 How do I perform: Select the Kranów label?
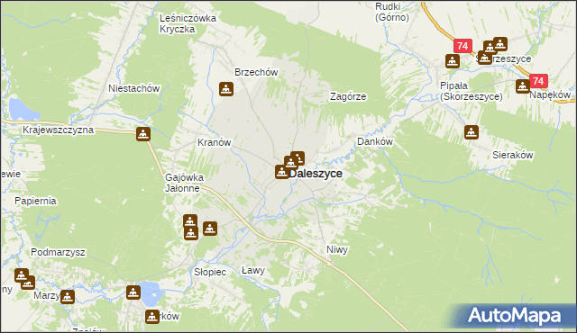pos(215,142)
